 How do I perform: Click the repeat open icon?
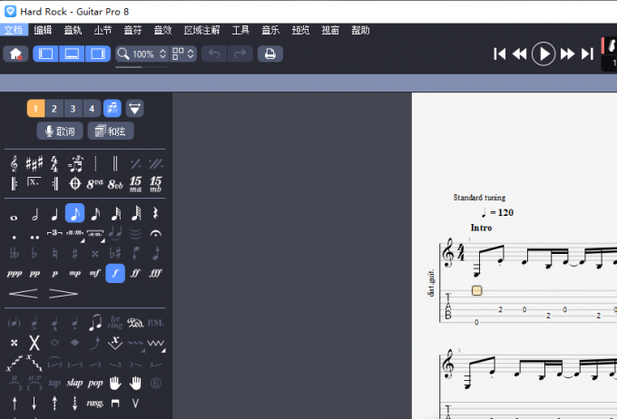[15, 184]
